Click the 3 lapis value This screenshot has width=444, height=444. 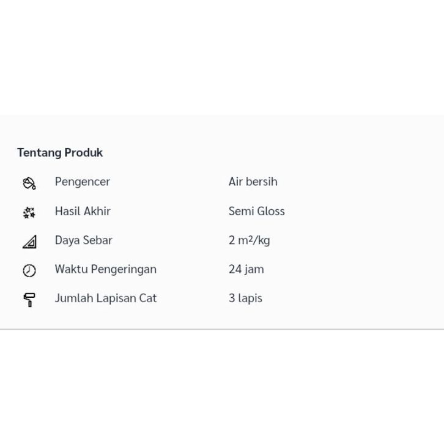click(245, 298)
